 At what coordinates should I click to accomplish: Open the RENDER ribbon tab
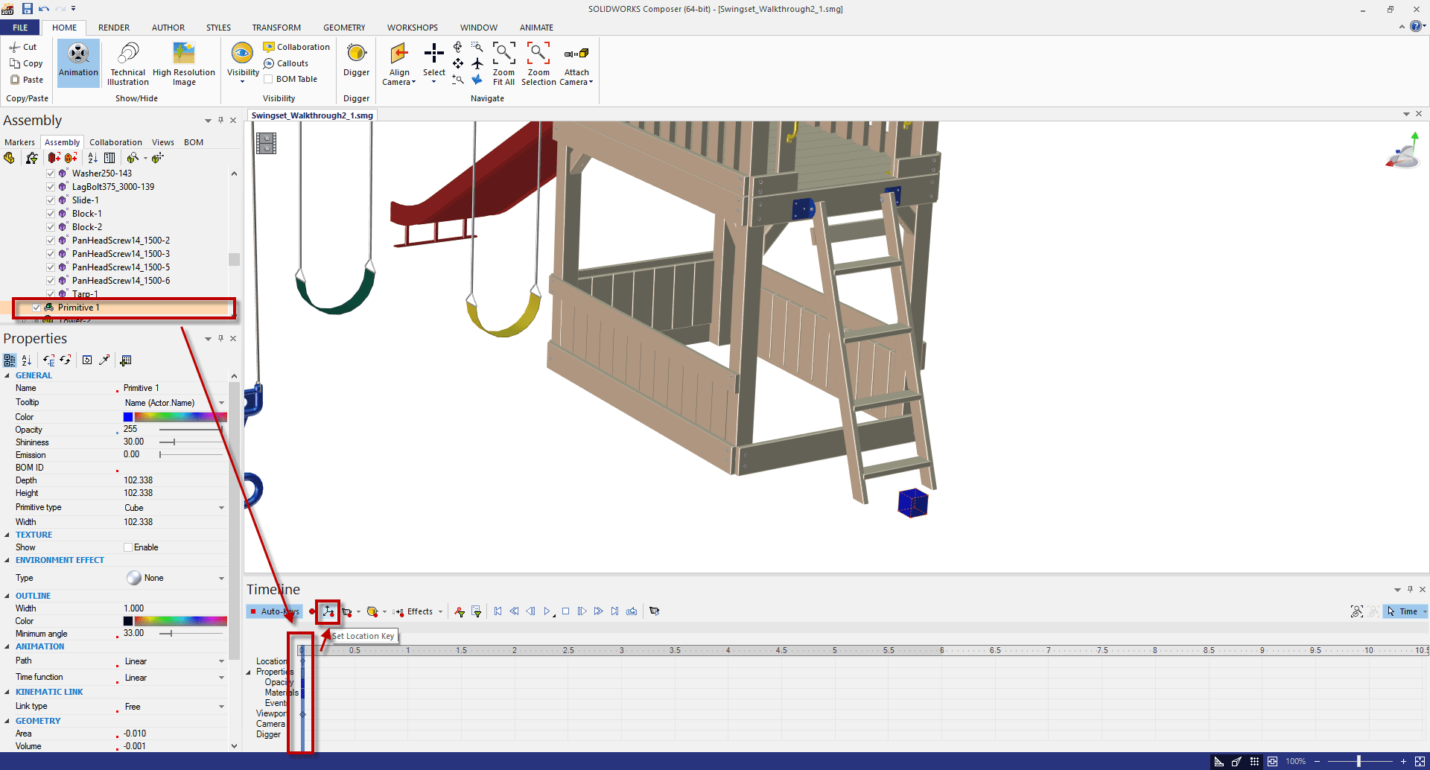(x=114, y=28)
